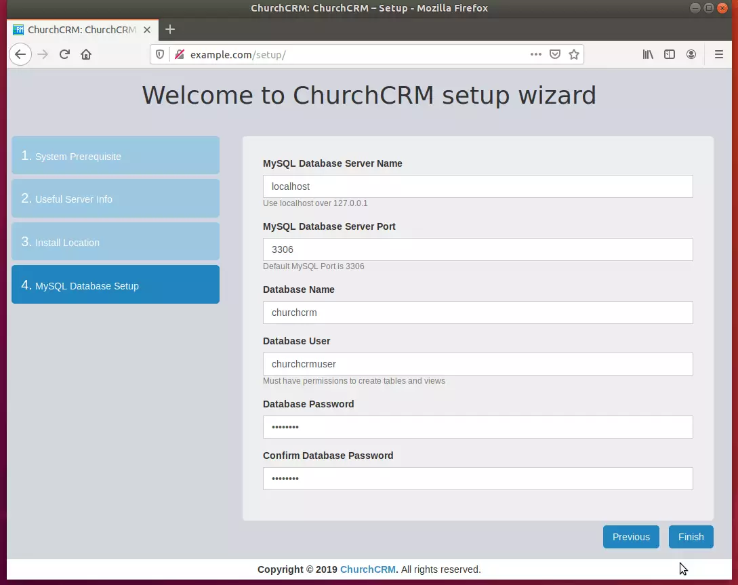Toggle the sidebar view icon
738x585 pixels.
(x=670, y=55)
